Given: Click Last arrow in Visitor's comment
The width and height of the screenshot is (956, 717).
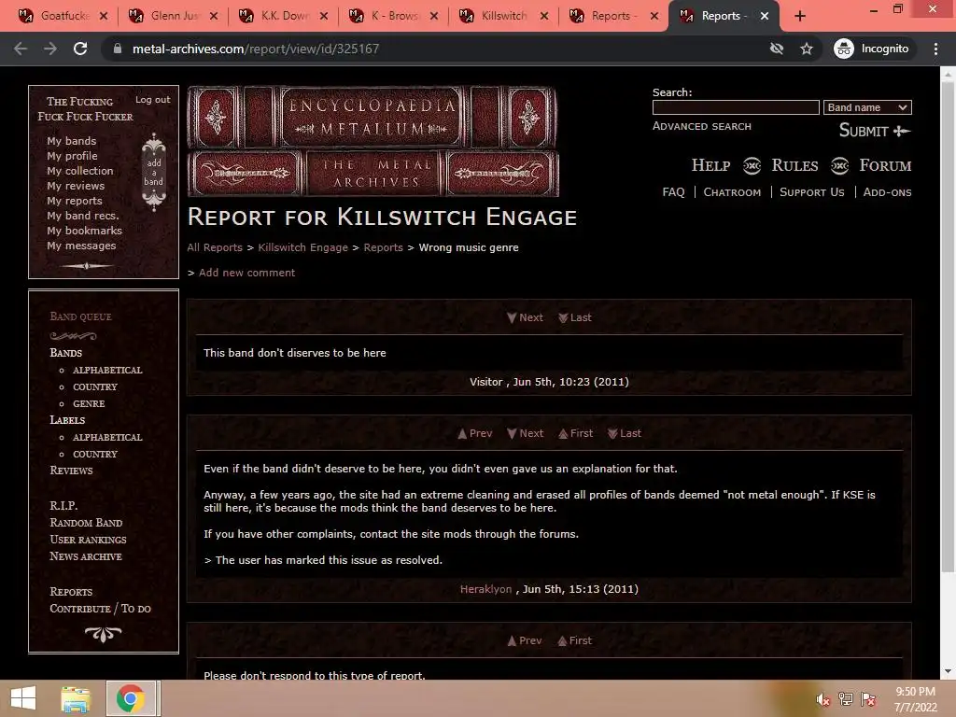Looking at the screenshot, I should pos(575,317).
